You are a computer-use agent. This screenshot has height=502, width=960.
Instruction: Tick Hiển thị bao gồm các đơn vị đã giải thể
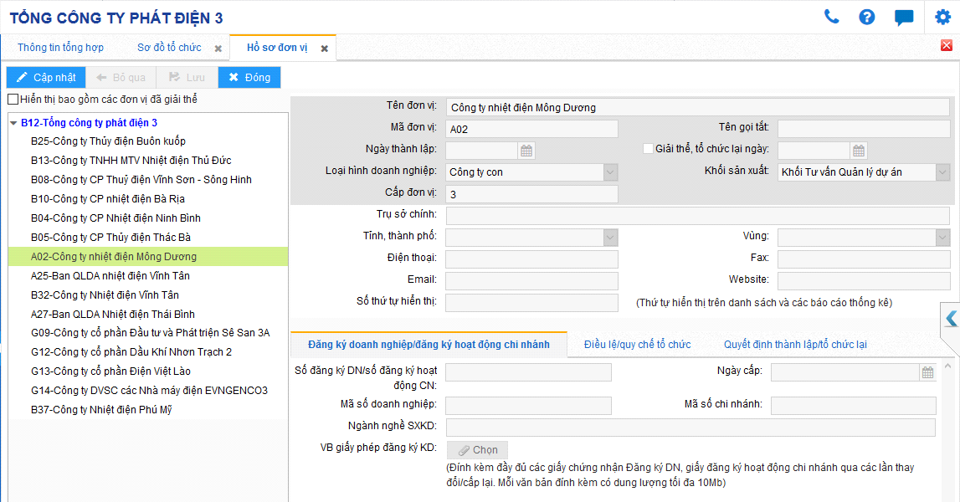[13, 100]
